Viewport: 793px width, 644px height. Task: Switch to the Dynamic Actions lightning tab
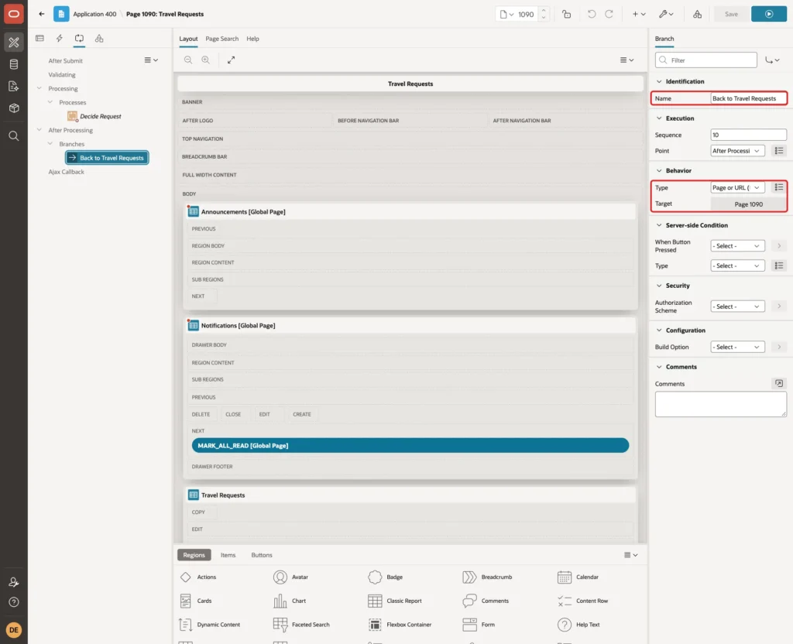point(59,39)
